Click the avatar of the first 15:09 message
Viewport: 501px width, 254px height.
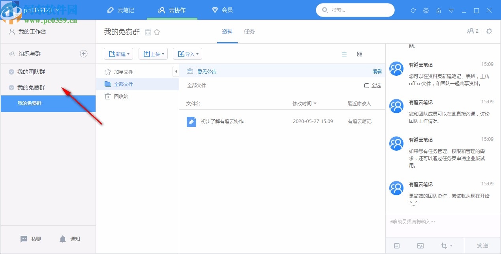(x=396, y=69)
